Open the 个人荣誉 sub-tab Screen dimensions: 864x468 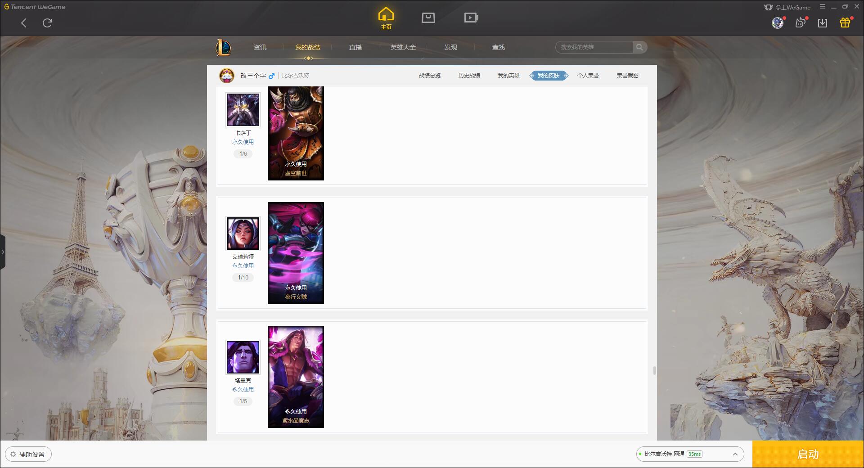588,76
